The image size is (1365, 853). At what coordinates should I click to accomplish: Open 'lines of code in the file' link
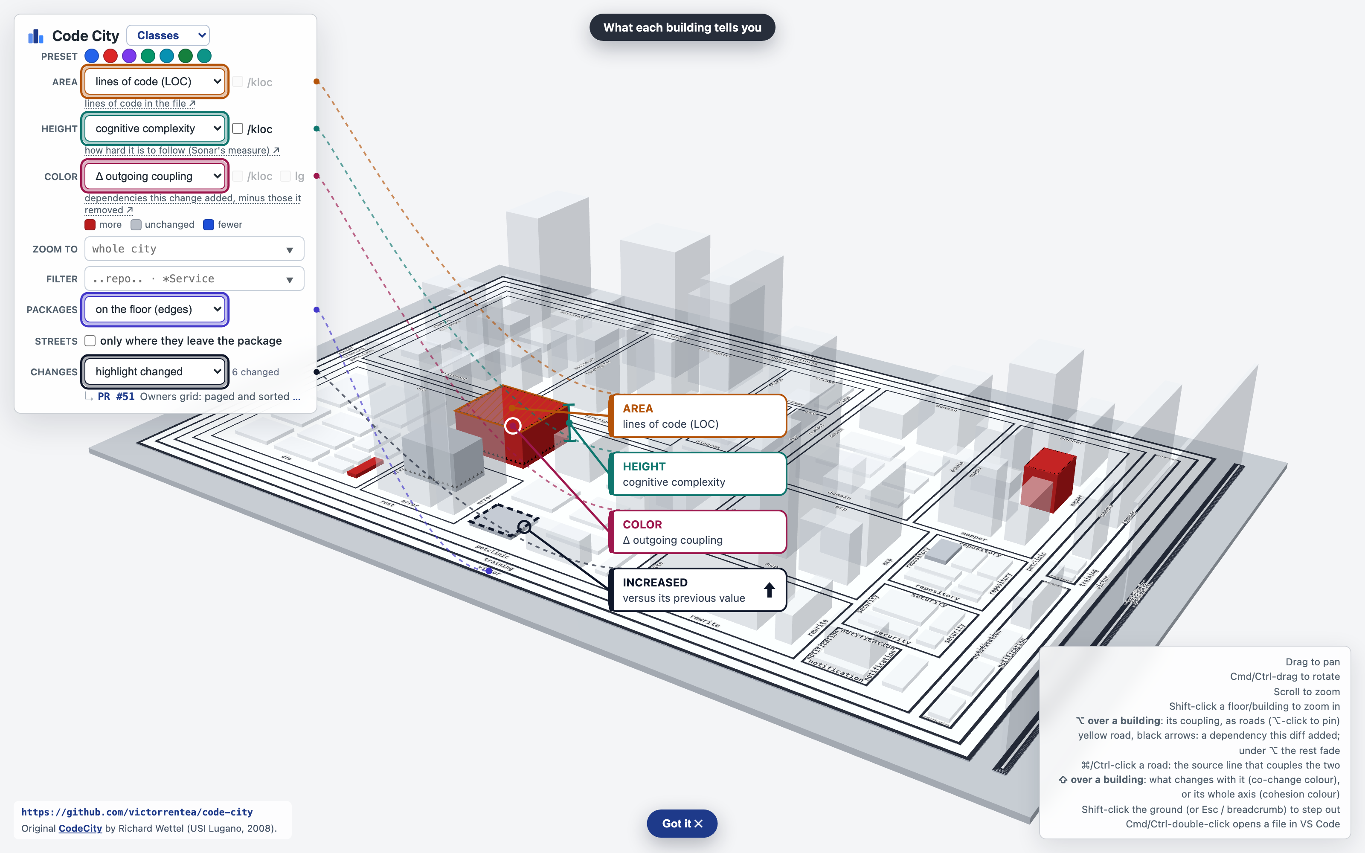coord(140,103)
